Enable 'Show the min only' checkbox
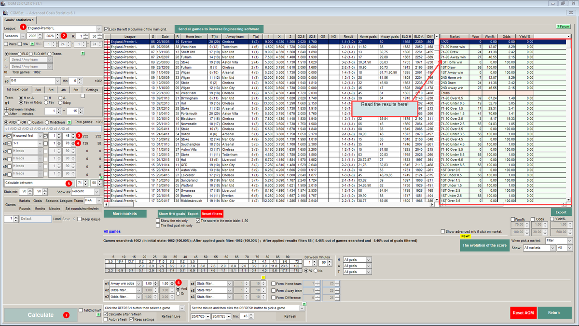This screenshot has height=326, width=579. coord(158,221)
